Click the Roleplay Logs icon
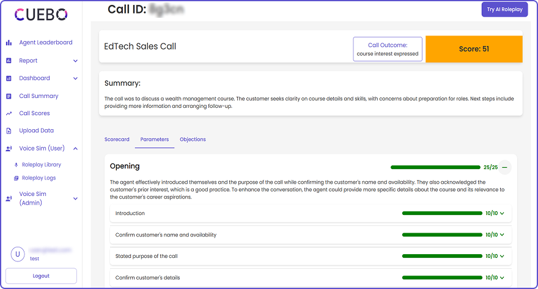538x289 pixels. (16, 178)
